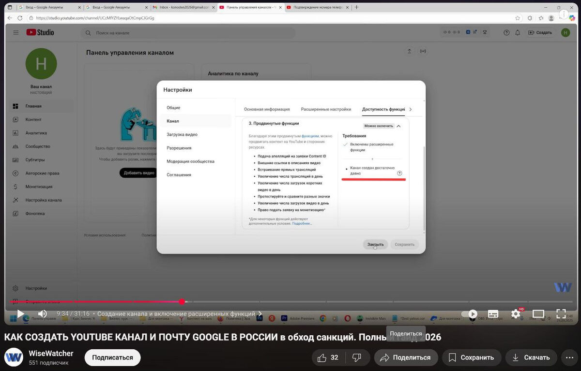Like the video with thumbs-up icon

coord(327,357)
